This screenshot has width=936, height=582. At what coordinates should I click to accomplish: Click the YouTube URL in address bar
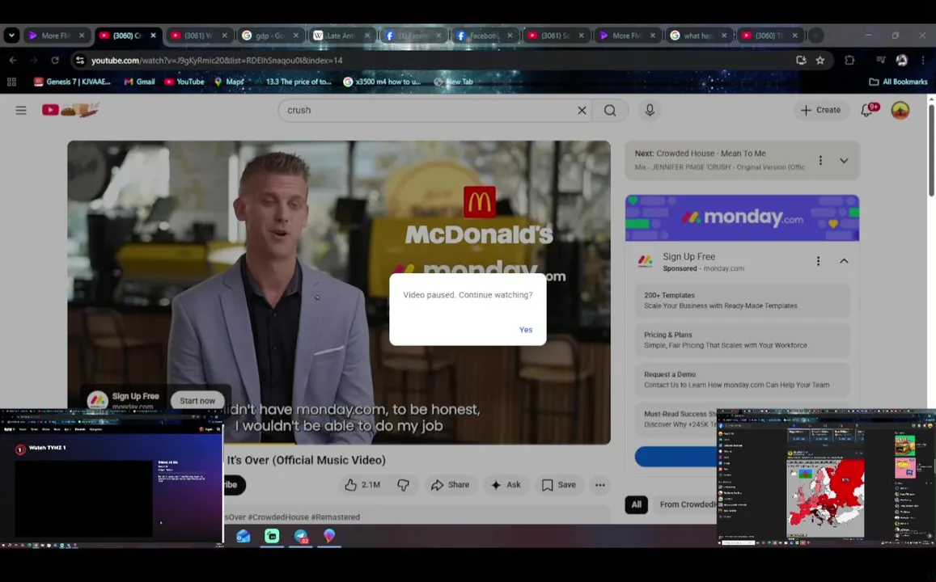pyautogui.click(x=217, y=61)
